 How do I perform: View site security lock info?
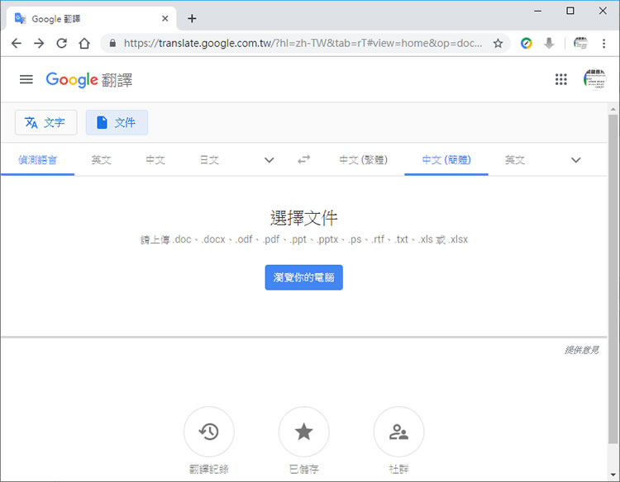pos(112,43)
